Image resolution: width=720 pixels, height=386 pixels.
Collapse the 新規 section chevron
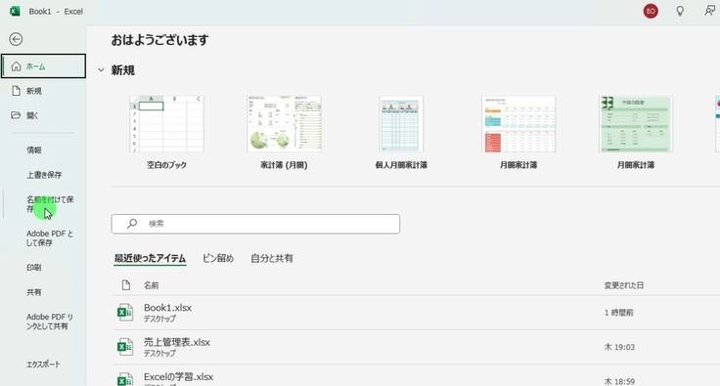click(101, 70)
